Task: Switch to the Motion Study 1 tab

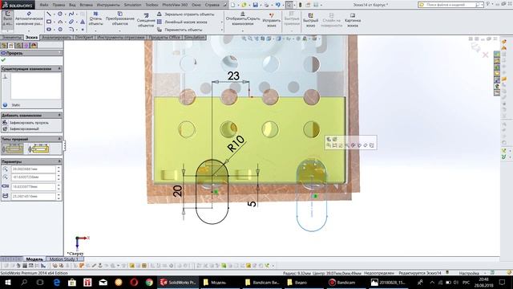Action: [x=64, y=259]
